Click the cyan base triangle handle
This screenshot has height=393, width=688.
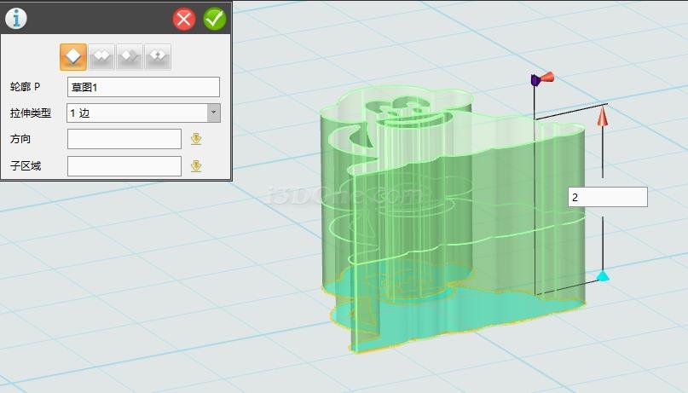click(603, 275)
